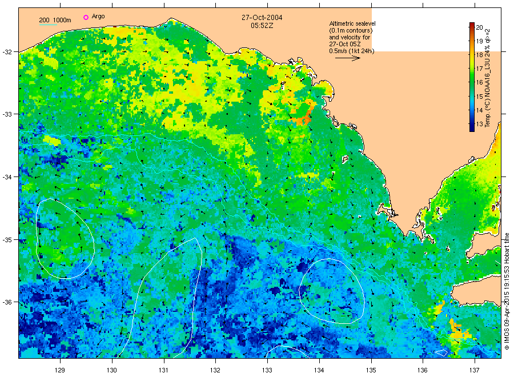Viewport: 514px width, 377px height.
Task: Click the cyan line under 200 1000m
Action: [48, 25]
